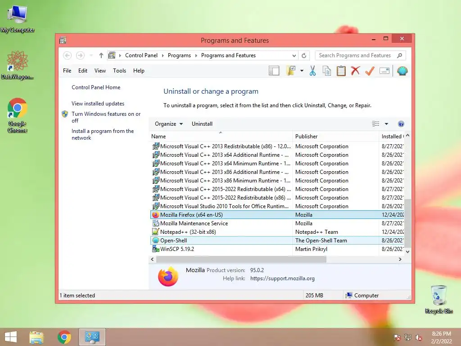
Task: Select Notepad++ (32-bit x86) entry
Action: [x=277, y=232]
